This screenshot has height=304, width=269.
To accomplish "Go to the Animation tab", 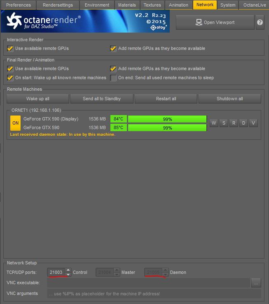I will (178, 5).
